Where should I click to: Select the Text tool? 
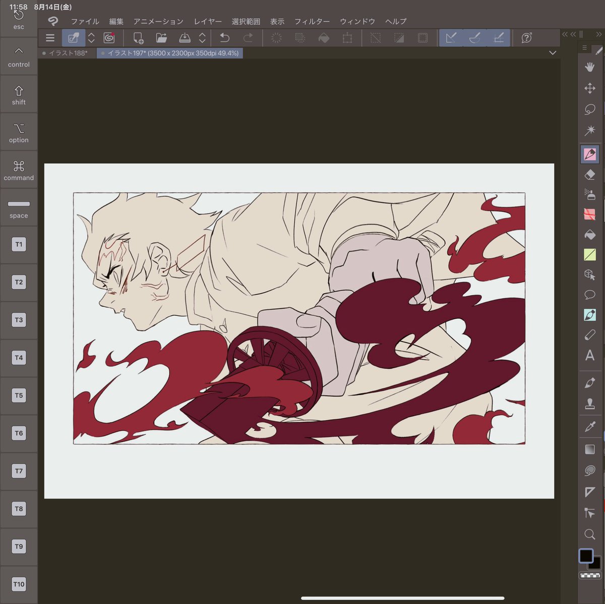590,355
